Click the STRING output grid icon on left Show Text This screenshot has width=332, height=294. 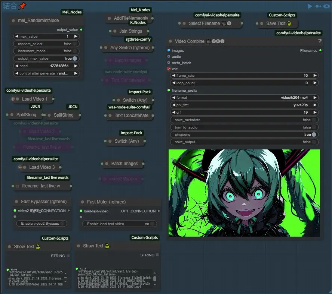tap(68, 256)
